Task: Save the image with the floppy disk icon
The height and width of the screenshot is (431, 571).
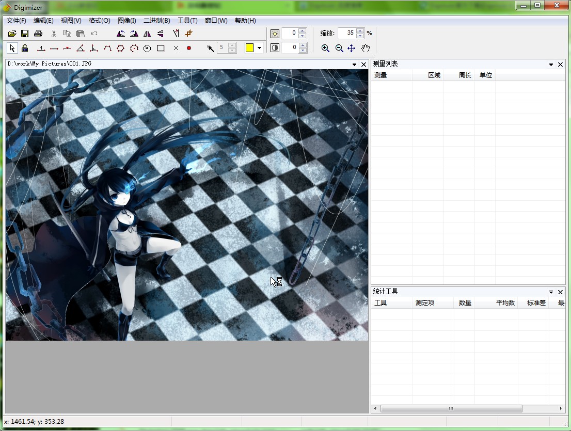Action: click(25, 34)
